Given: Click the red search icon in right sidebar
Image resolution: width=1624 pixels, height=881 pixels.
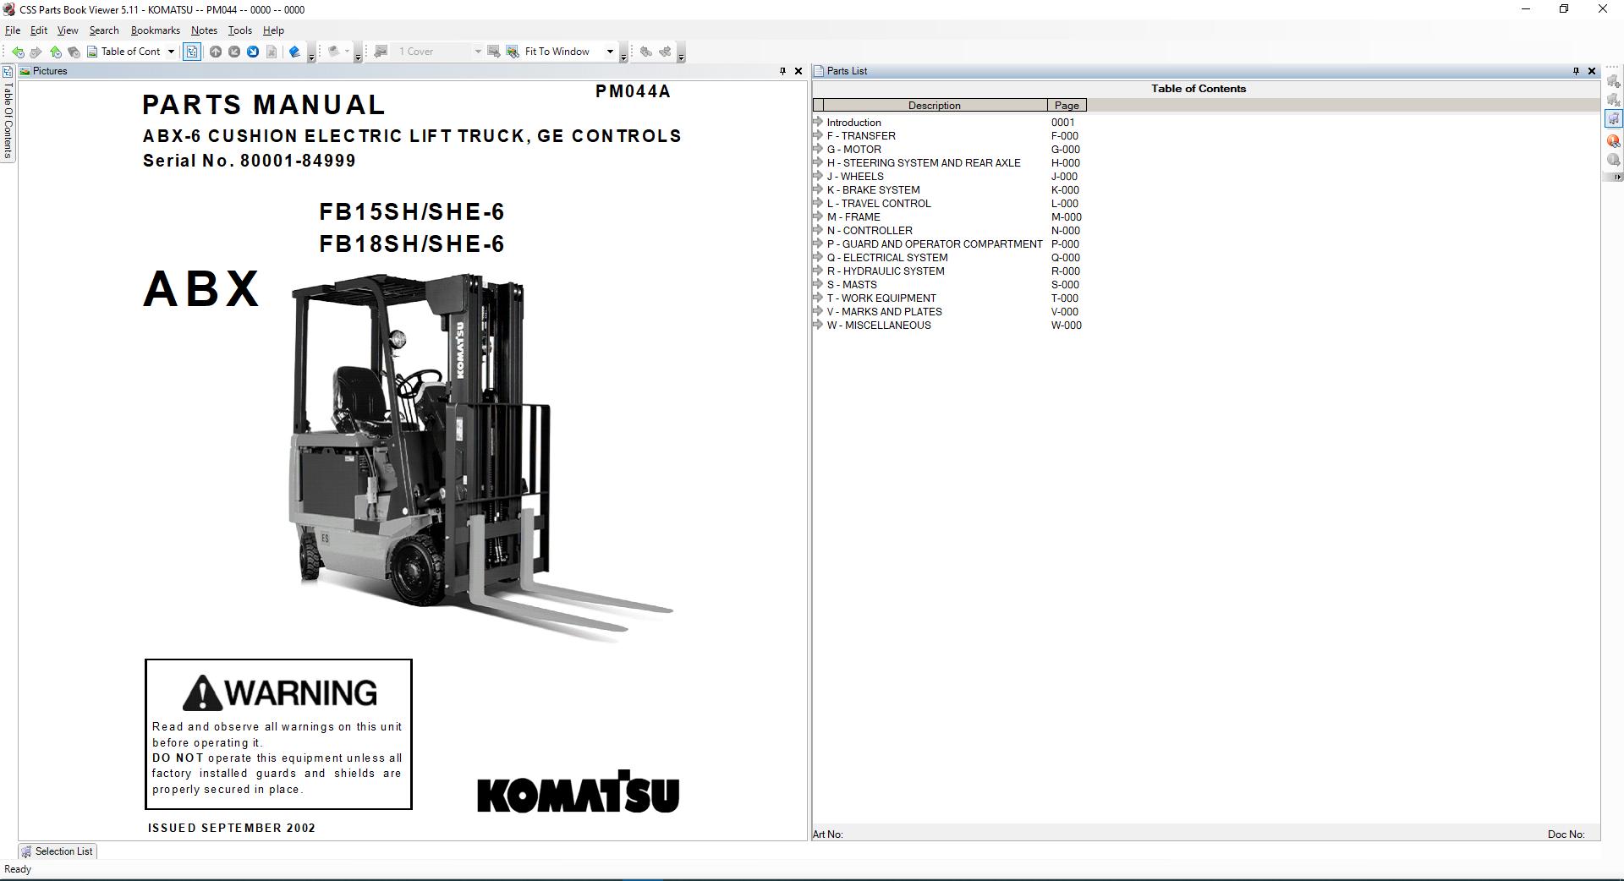Looking at the screenshot, I should [1612, 140].
